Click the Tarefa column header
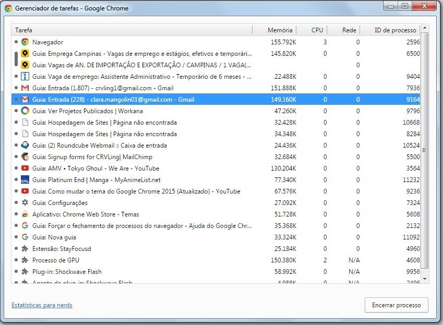Screen dimensions: 443x325 pos(130,30)
